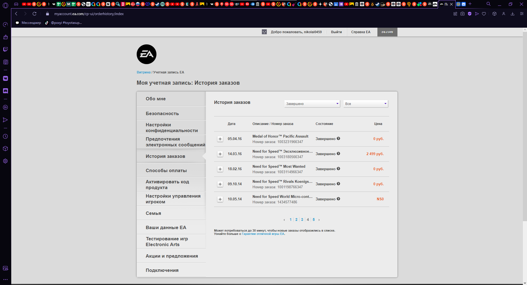Open Семья section
The width and height of the screenshot is (527, 285).
coord(171,213)
